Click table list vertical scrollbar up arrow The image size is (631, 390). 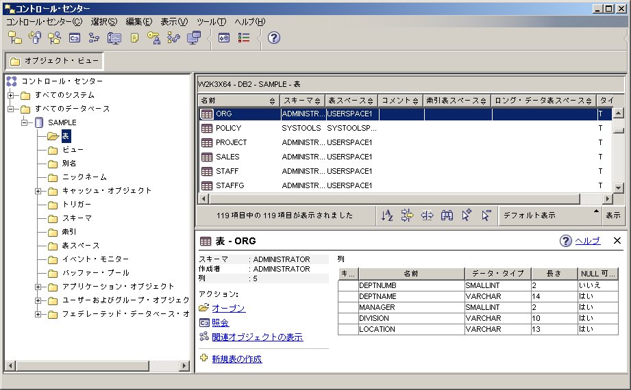click(x=619, y=113)
